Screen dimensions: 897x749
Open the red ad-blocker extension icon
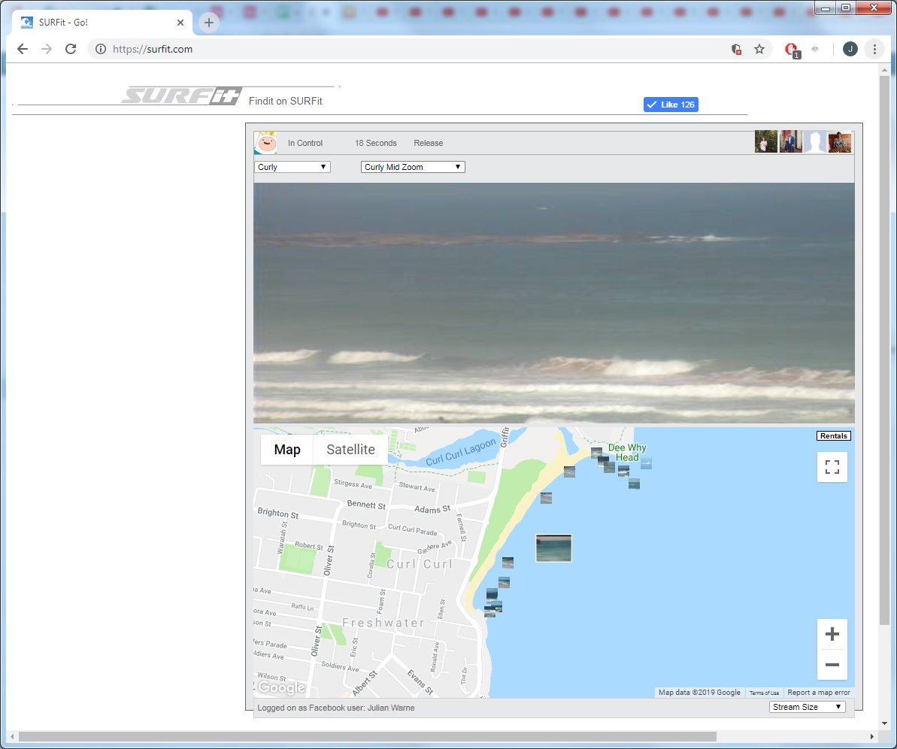pos(792,50)
